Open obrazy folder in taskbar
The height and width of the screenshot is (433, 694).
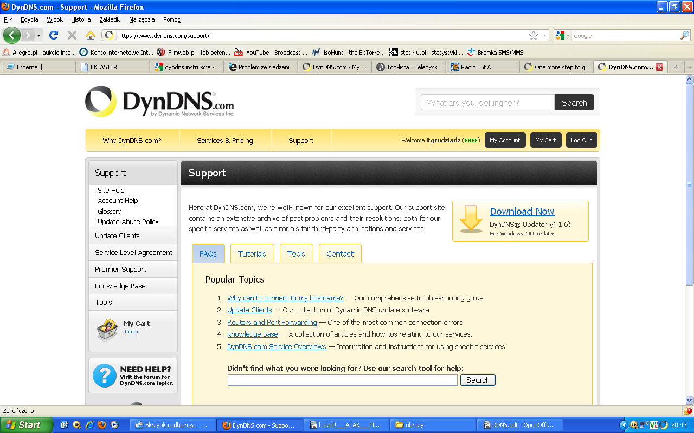click(x=433, y=425)
